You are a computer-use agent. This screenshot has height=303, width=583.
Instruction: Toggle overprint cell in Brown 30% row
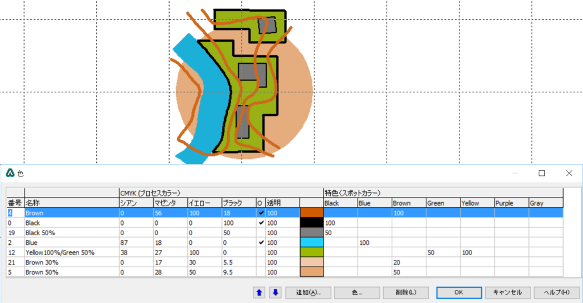click(x=261, y=262)
